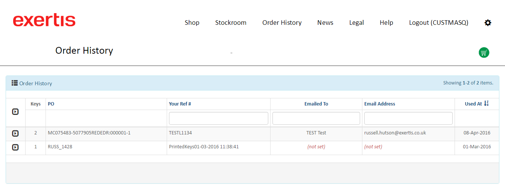Open the Legal page
The height and width of the screenshot is (190, 505).
(x=356, y=23)
